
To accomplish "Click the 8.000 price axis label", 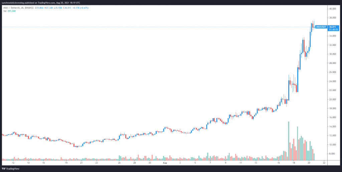I will 332,154.
